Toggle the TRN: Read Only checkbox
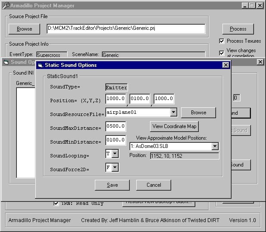 (56, 203)
